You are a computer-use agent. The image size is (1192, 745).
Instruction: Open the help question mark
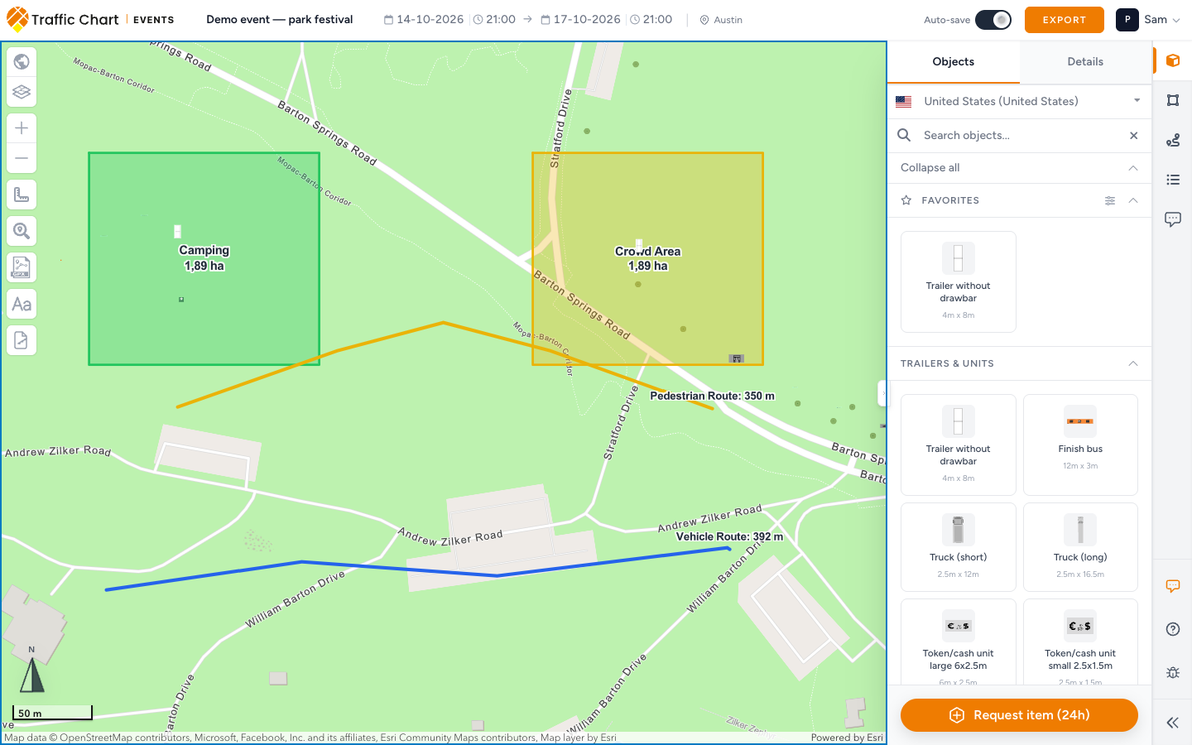tap(1173, 629)
